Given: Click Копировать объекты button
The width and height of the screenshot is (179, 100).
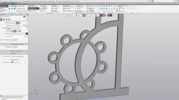Looking at the screenshot, I should coord(91,9).
